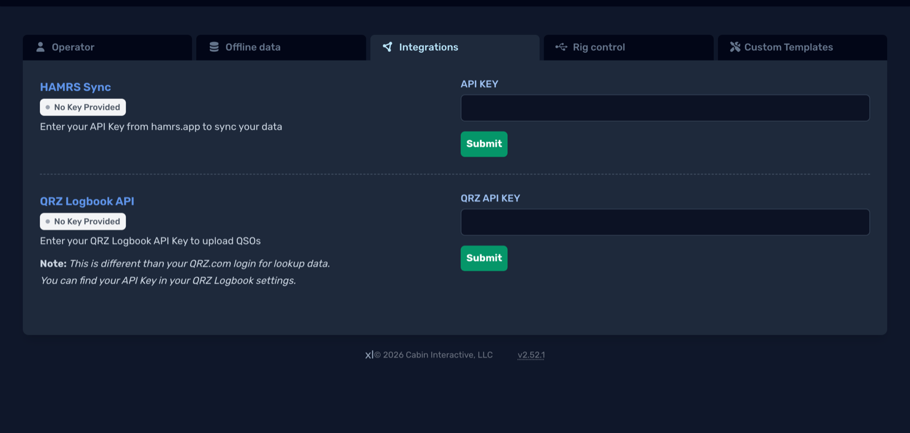Switch to the Offline data tab
Viewport: 910px width, 433px height.
[x=281, y=48]
